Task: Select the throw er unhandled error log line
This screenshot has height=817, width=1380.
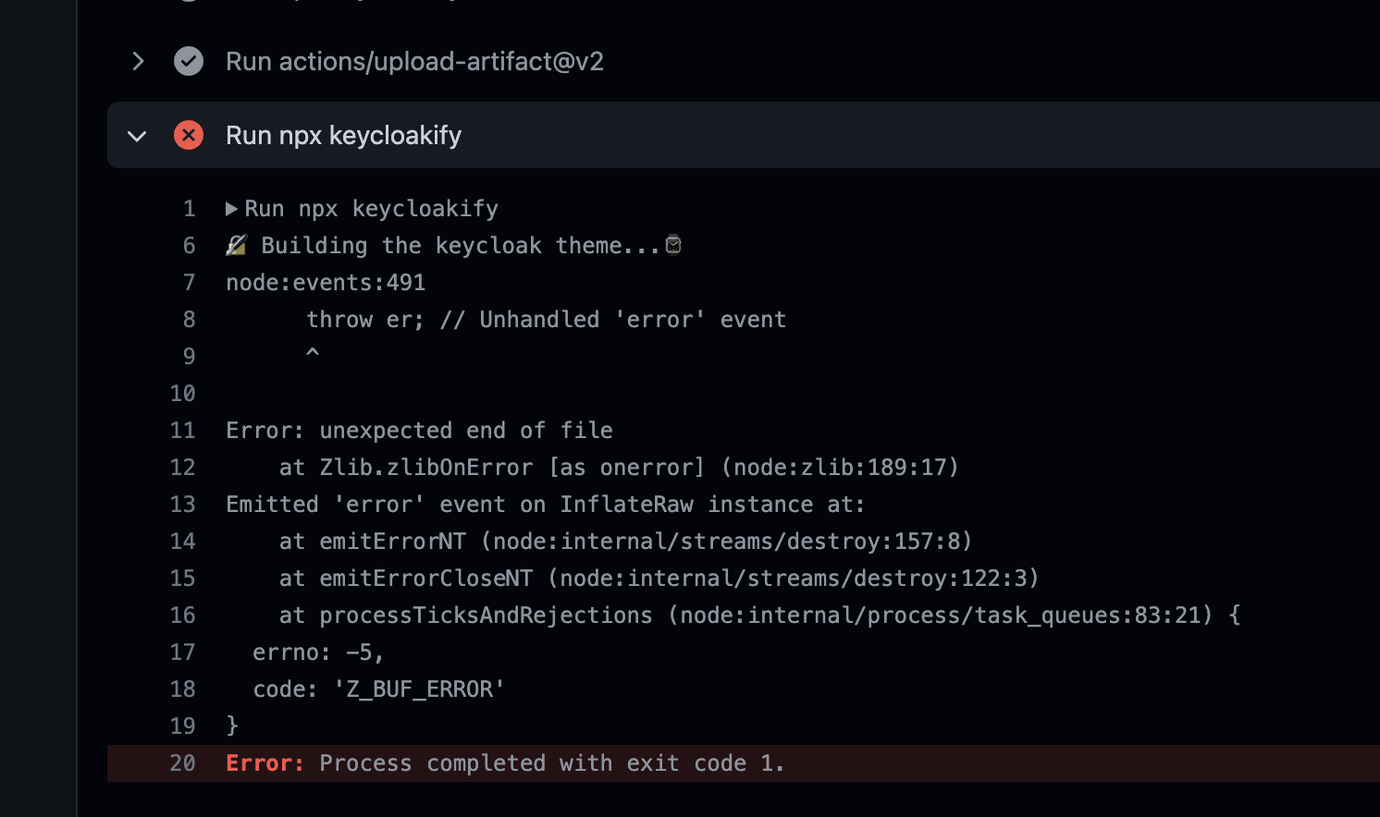Action: pyautogui.click(x=546, y=319)
